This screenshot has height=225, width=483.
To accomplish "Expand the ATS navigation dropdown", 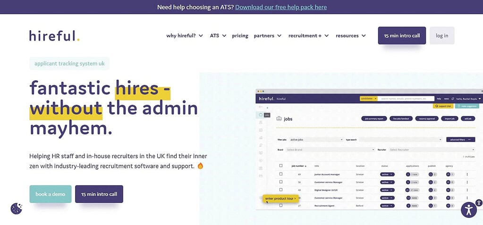I will (x=218, y=36).
